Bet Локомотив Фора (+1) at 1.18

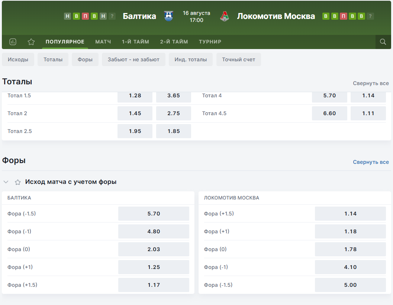(350, 232)
